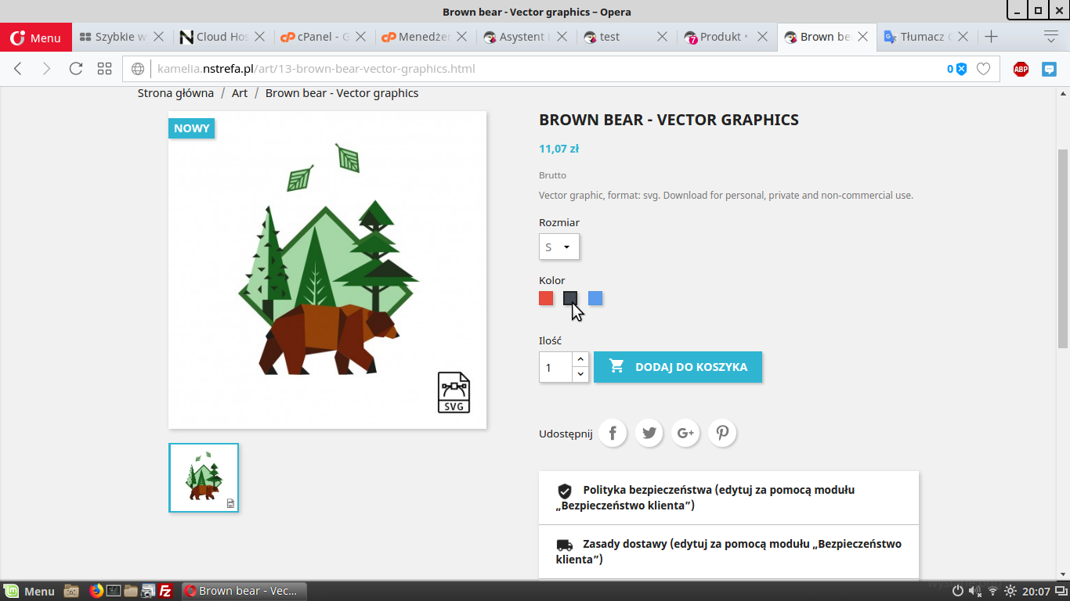The height and width of the screenshot is (601, 1070).
Task: Share the product on Google Plus
Action: (x=685, y=433)
